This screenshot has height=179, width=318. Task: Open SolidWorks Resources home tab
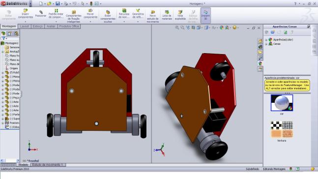click(260, 41)
